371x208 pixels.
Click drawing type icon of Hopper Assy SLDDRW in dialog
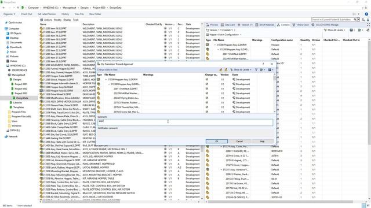tap(99, 80)
